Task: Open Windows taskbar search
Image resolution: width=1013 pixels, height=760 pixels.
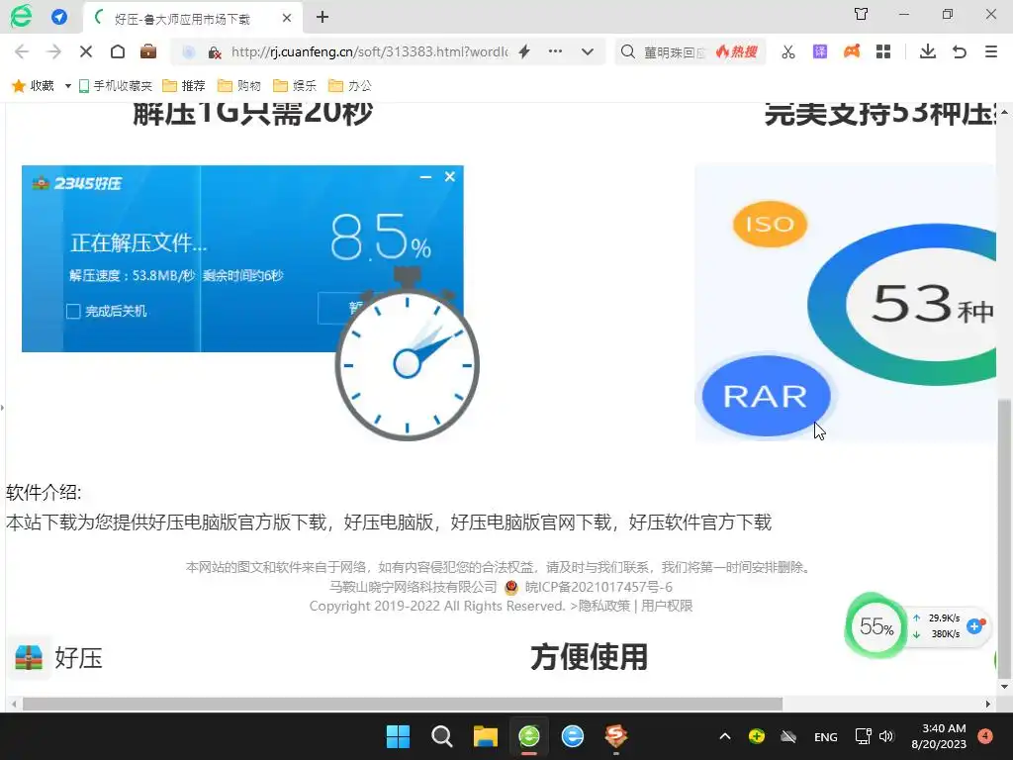Action: (x=442, y=736)
